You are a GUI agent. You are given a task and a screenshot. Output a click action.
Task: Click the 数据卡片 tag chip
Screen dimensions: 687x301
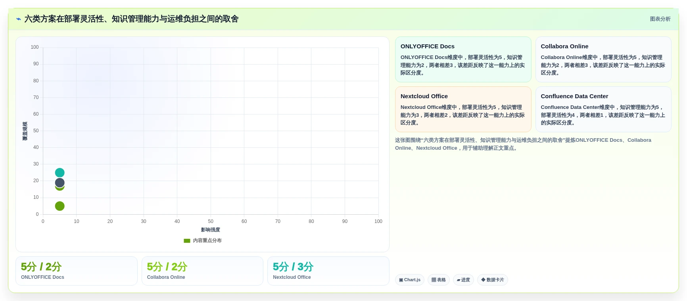point(493,280)
